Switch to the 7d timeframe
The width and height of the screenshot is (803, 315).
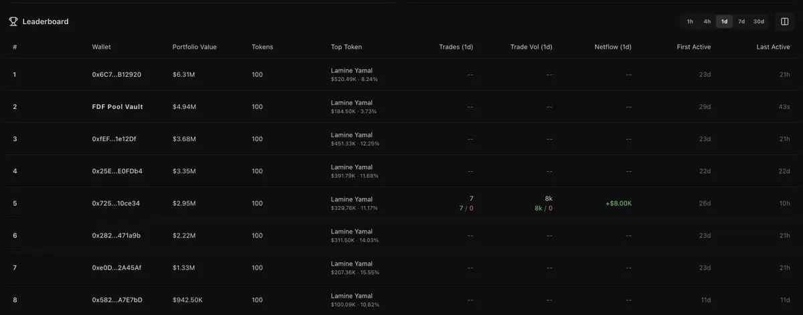[x=741, y=21]
